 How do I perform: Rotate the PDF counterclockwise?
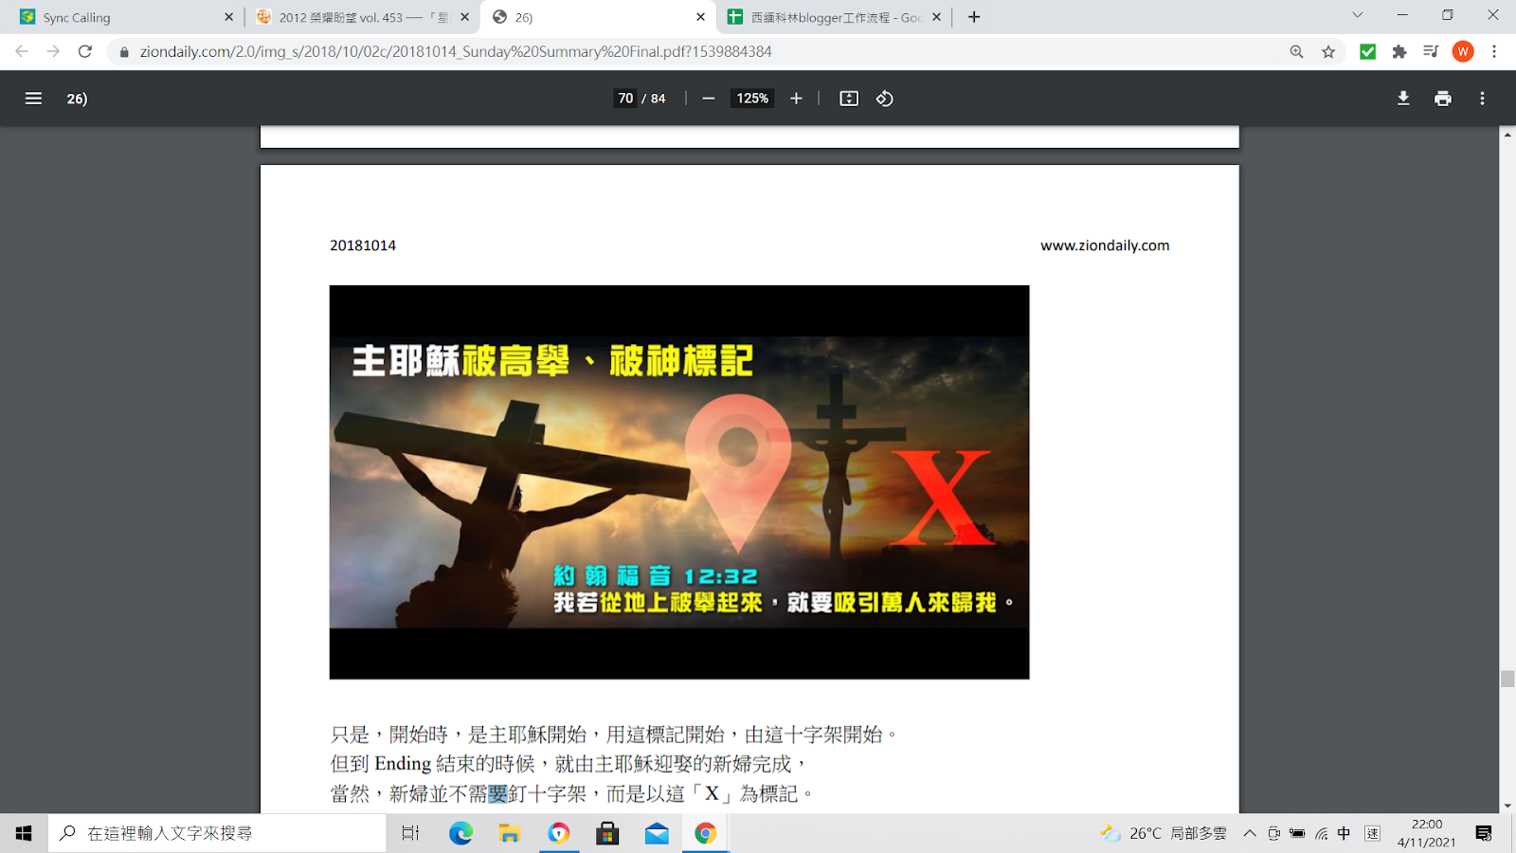[884, 99]
